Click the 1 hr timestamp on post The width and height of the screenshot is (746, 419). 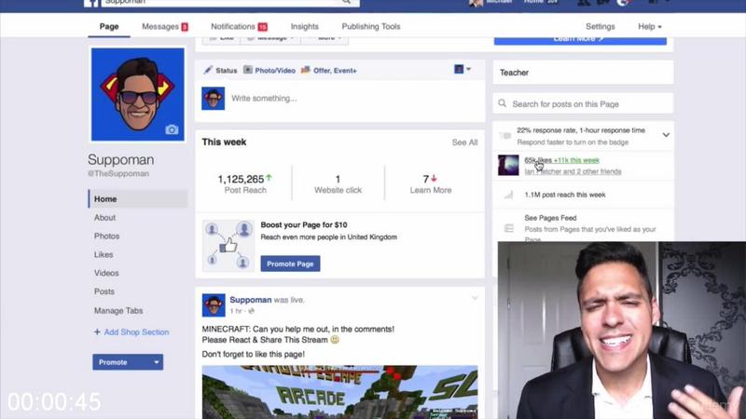[x=236, y=311]
